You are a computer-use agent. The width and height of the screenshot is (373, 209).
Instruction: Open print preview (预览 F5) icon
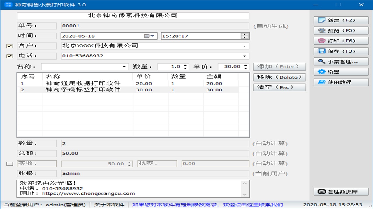tap(322, 30)
